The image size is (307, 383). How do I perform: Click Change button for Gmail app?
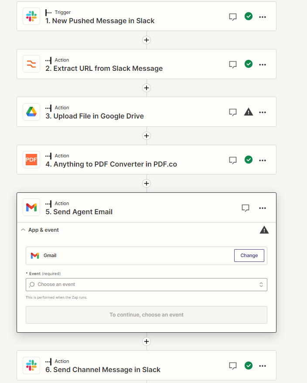tap(249, 255)
